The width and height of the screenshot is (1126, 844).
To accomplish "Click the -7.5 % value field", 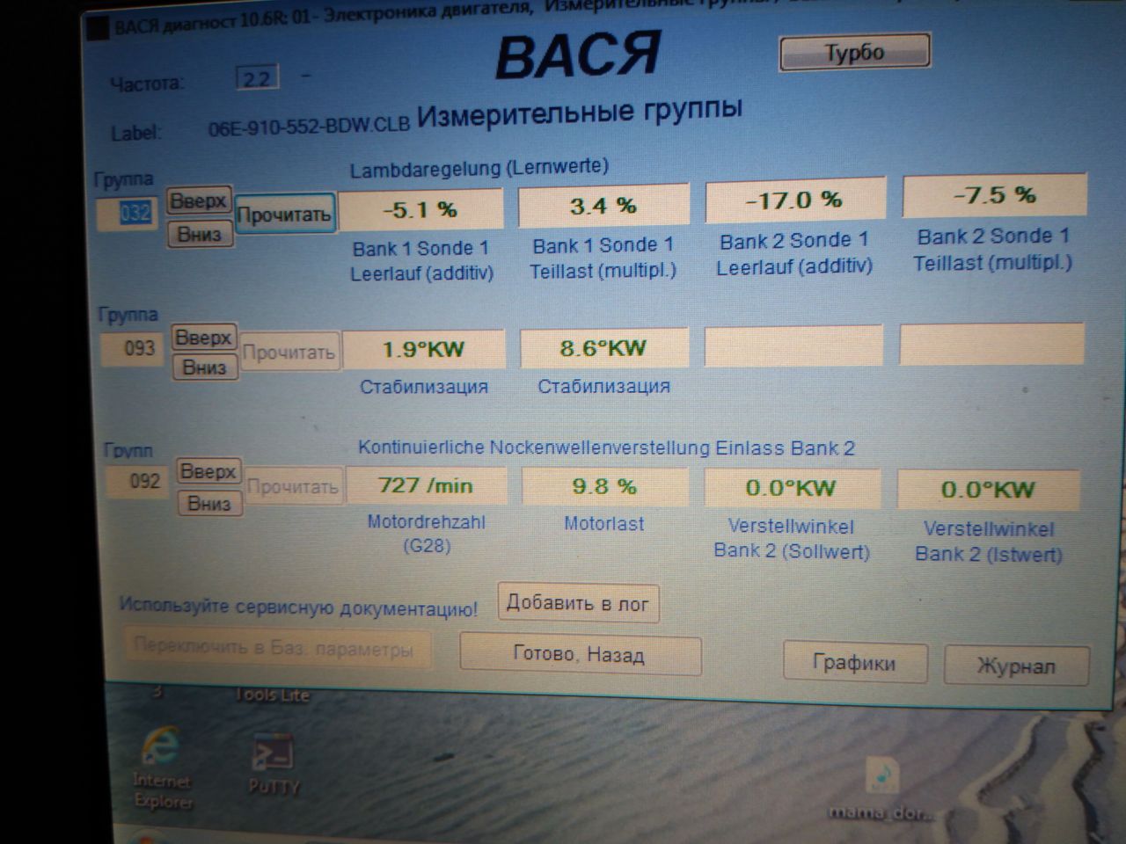I will pyautogui.click(x=994, y=195).
